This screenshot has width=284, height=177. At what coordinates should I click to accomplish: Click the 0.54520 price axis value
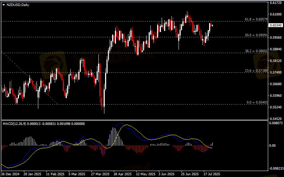[276, 119]
